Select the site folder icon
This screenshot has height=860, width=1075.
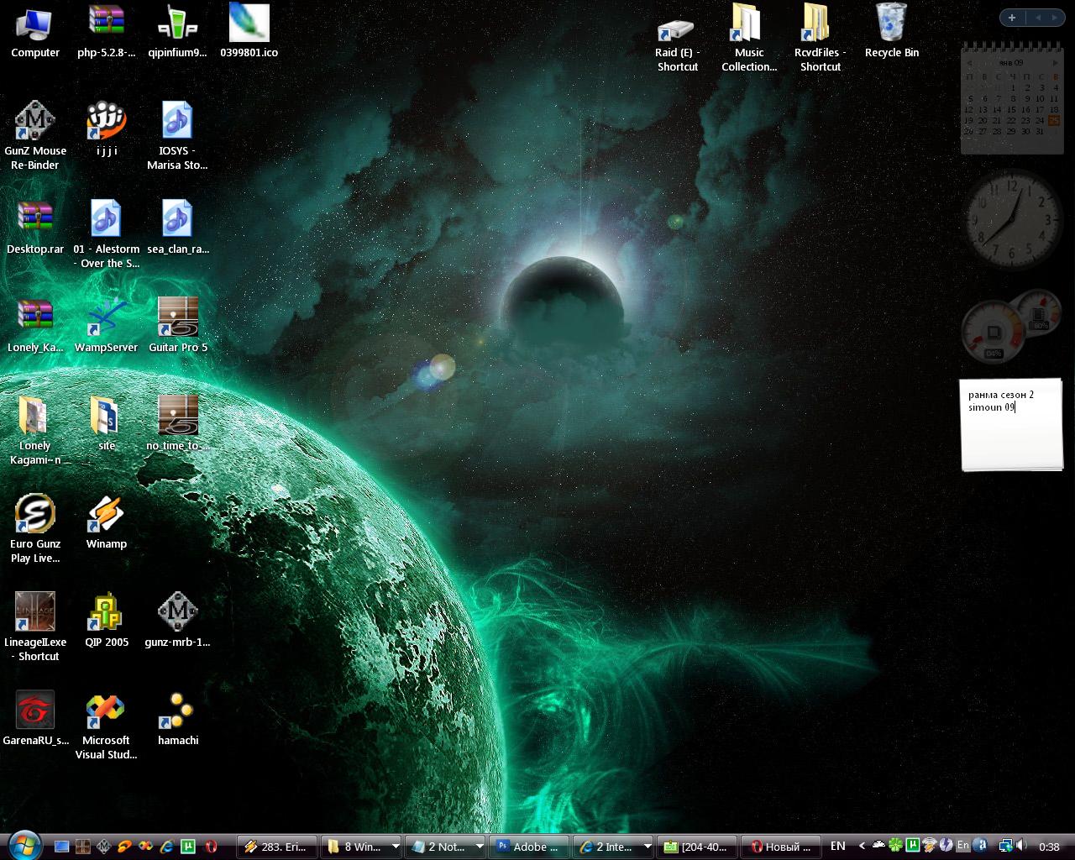[107, 424]
